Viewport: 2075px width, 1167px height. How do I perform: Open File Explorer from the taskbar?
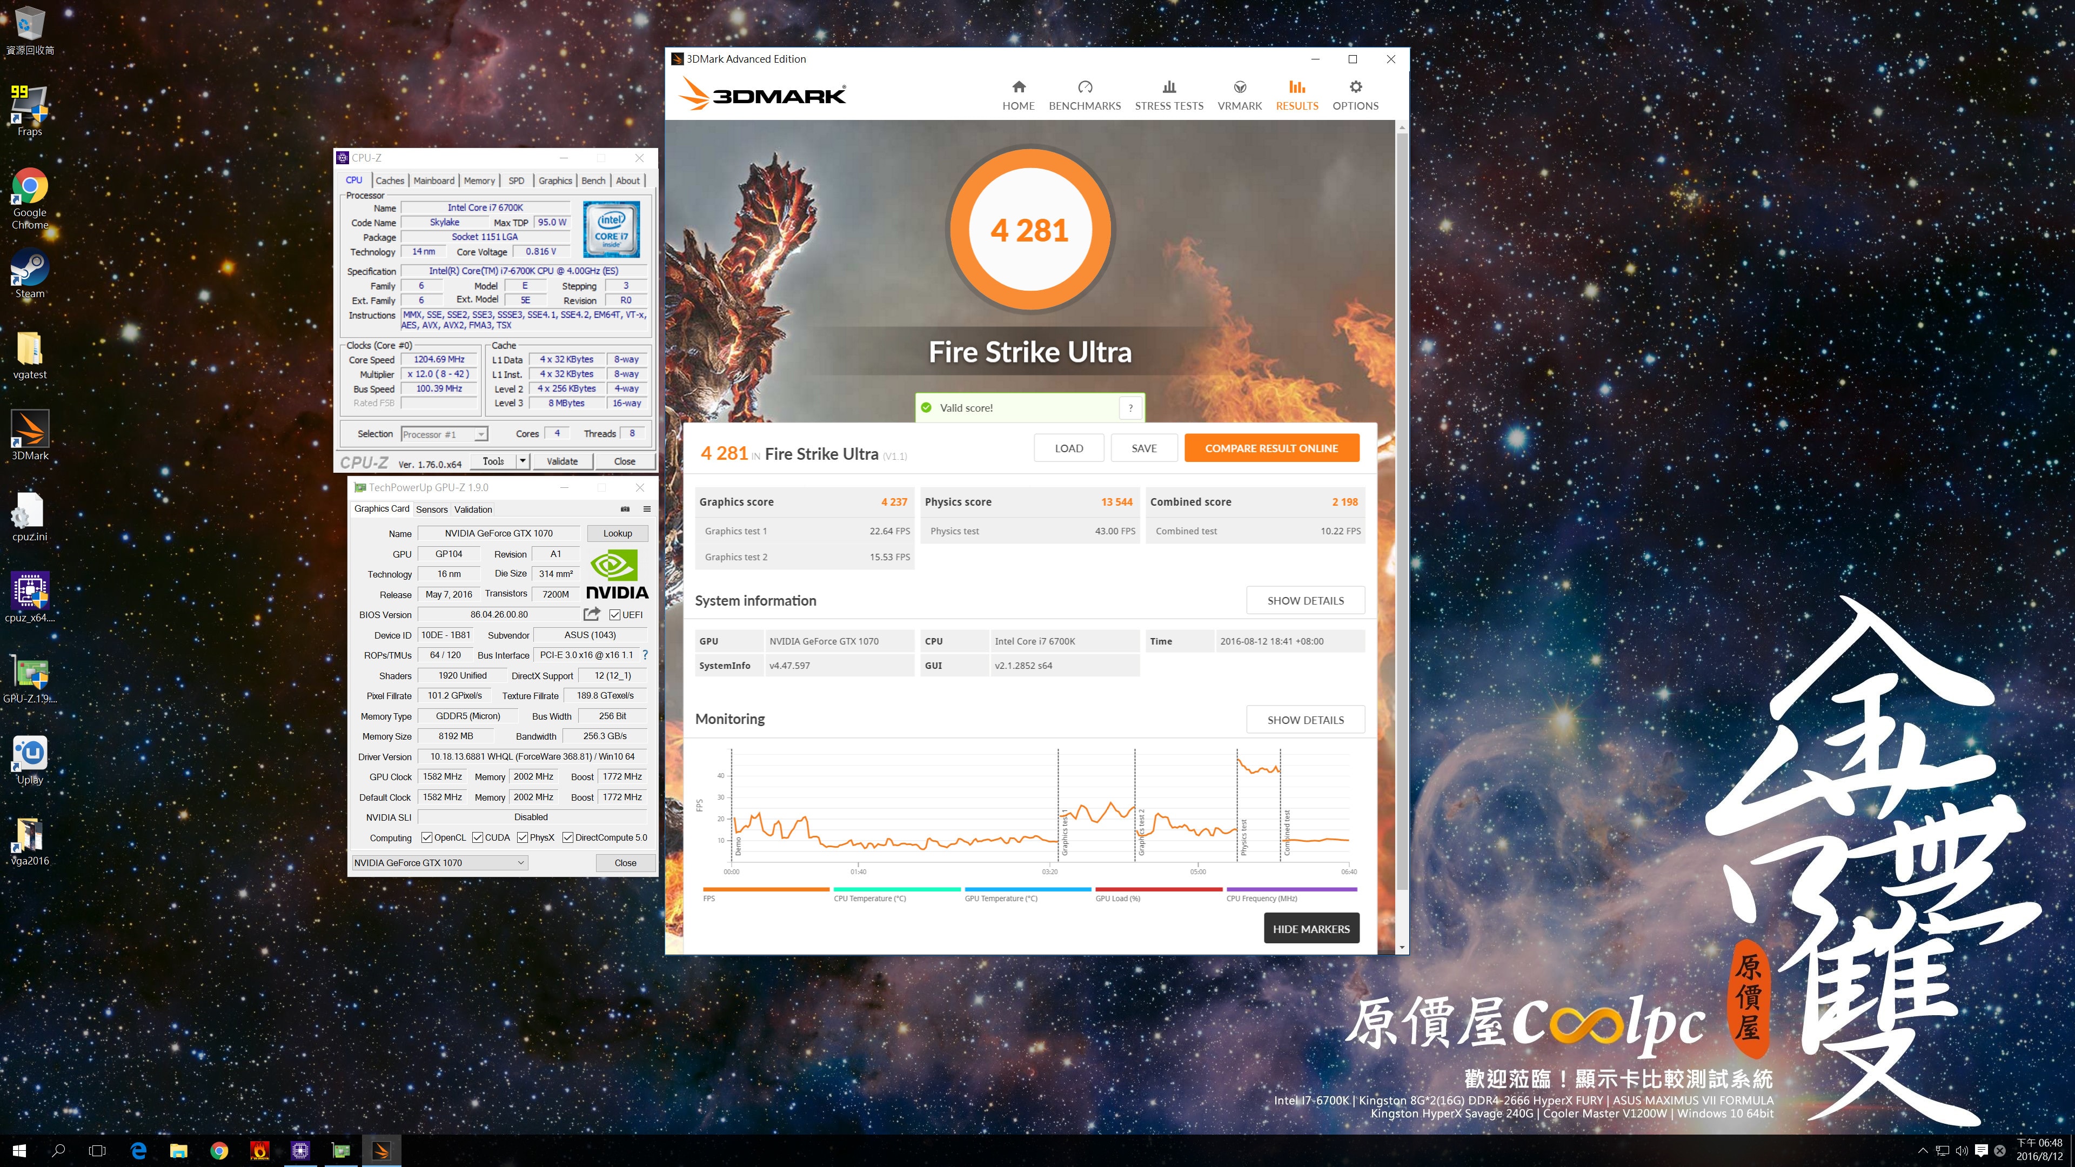pos(179,1151)
